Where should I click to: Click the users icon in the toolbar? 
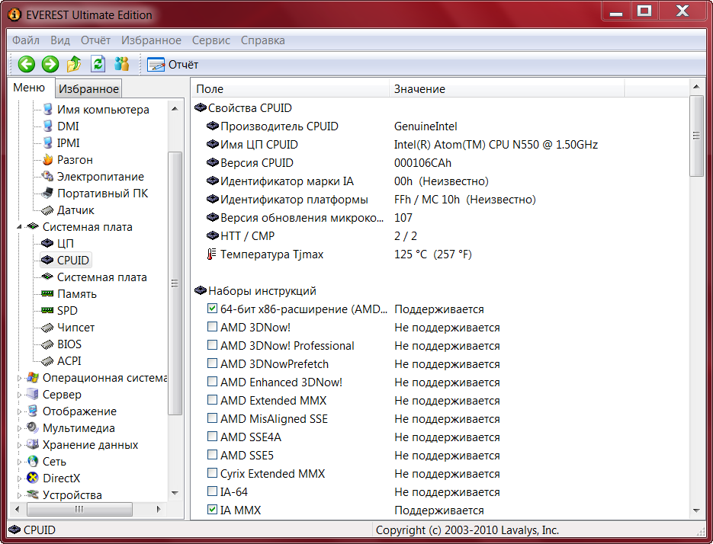pyautogui.click(x=122, y=64)
